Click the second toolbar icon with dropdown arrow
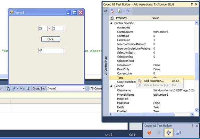 tap(14, 88)
